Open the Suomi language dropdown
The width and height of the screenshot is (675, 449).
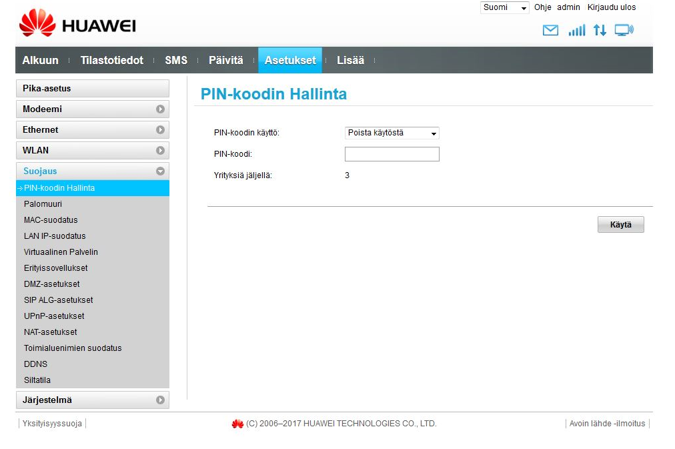click(x=504, y=7)
